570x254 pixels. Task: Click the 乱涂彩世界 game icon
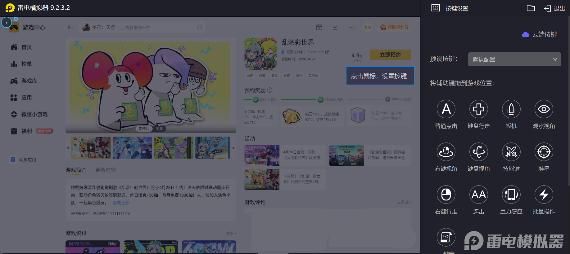point(261,54)
